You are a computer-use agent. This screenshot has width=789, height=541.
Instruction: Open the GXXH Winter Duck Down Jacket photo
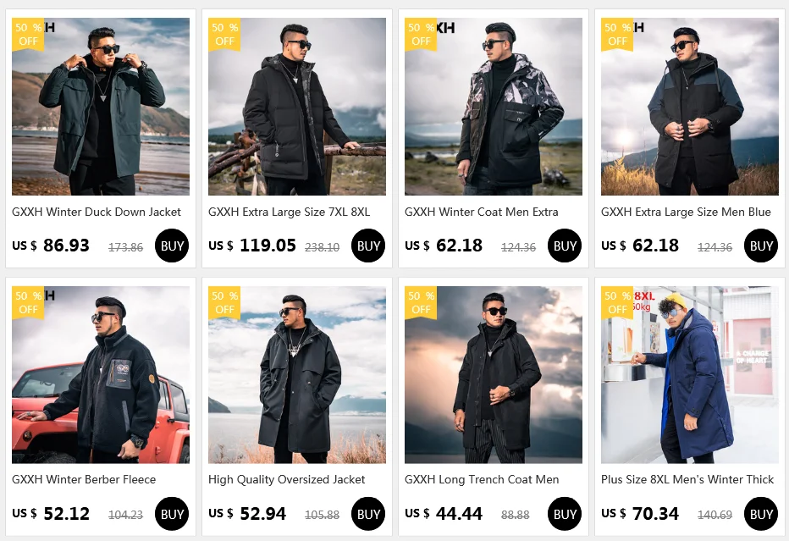(101, 107)
